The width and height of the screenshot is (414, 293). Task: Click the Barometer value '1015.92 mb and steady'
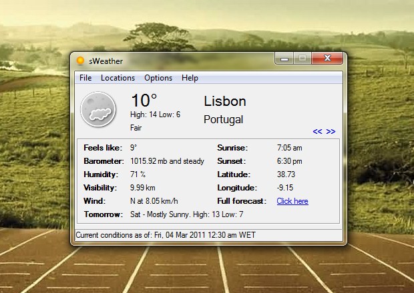pyautogui.click(x=167, y=161)
